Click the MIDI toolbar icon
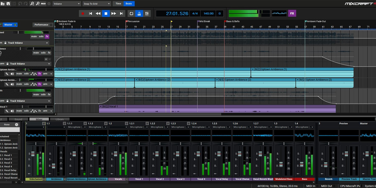This screenshot has width=376, height=188. [x=44, y=3]
